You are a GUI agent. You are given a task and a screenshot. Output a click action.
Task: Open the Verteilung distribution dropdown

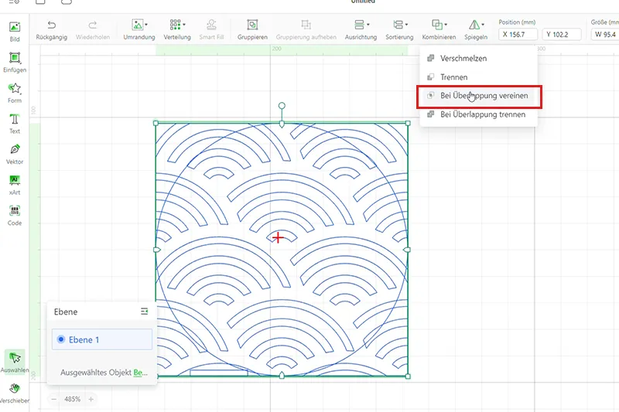(x=177, y=30)
